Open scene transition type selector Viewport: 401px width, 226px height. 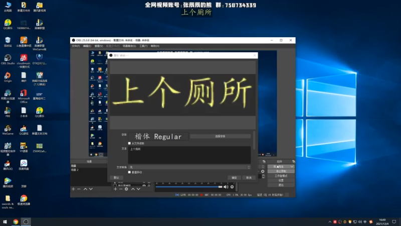263,167
